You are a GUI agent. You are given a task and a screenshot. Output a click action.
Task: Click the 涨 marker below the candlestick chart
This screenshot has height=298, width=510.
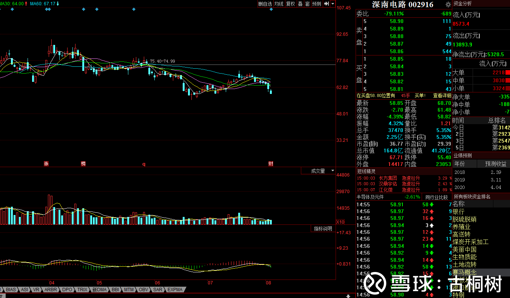pos(46,164)
